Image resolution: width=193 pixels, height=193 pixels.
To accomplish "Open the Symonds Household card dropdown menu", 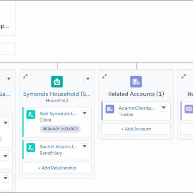I will (88, 79).
